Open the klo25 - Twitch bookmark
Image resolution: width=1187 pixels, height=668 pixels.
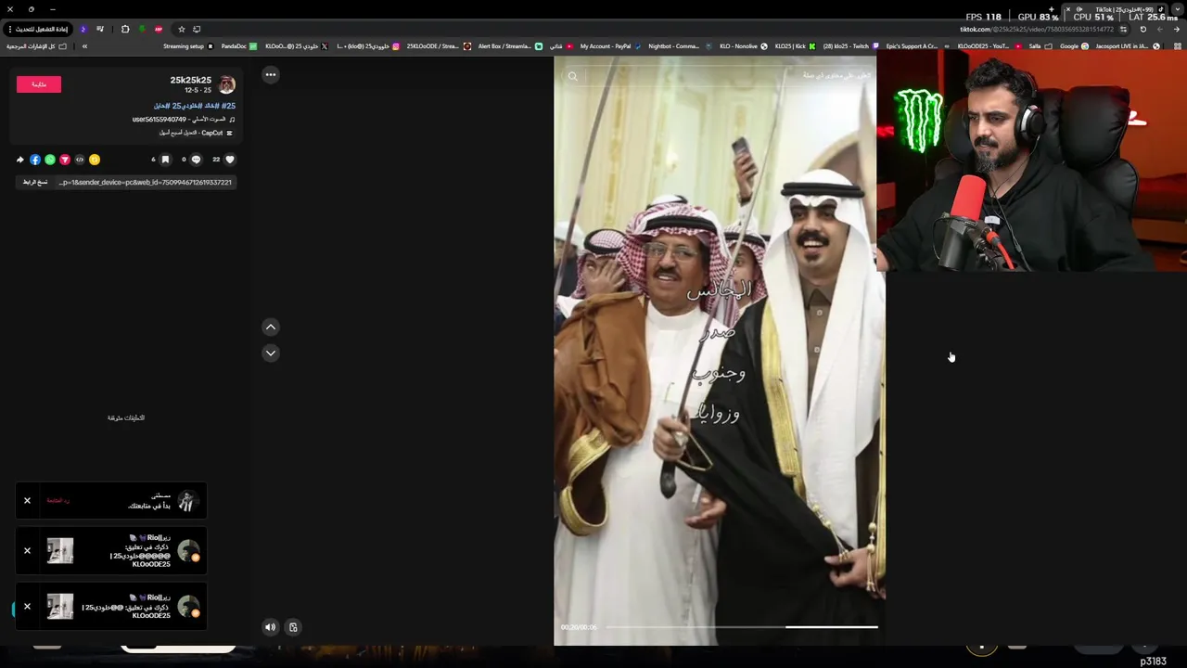click(850, 46)
